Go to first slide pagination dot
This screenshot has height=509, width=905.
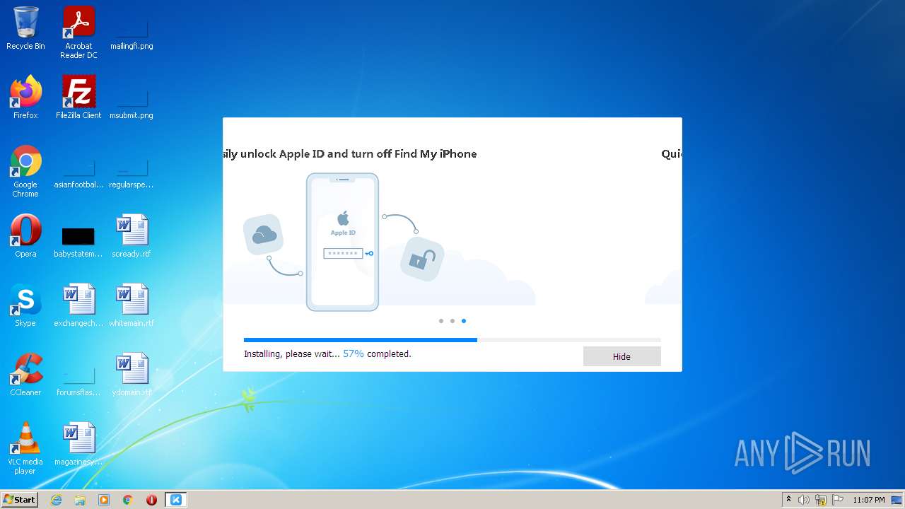point(441,321)
